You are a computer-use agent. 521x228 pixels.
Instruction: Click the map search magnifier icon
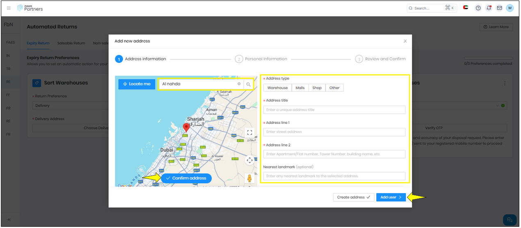coord(248,84)
